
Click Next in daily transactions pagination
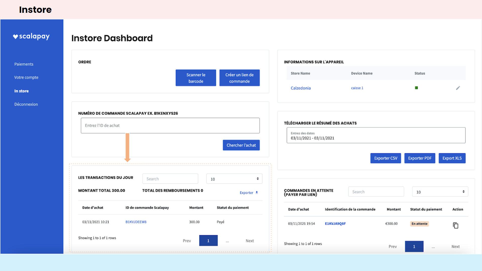point(250,241)
